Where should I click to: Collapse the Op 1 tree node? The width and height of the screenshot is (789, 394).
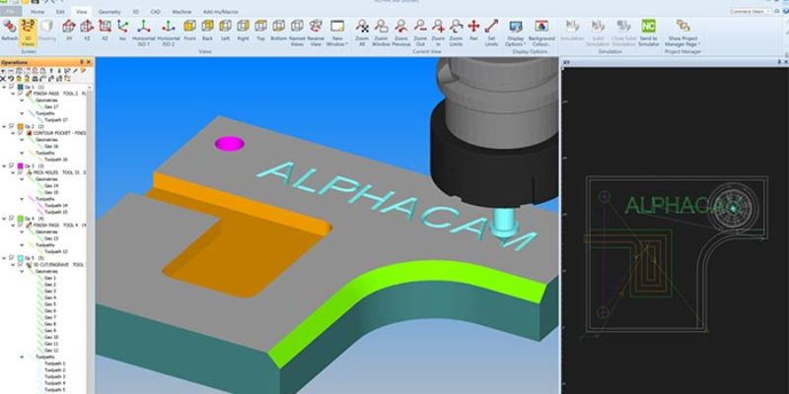coord(4,87)
